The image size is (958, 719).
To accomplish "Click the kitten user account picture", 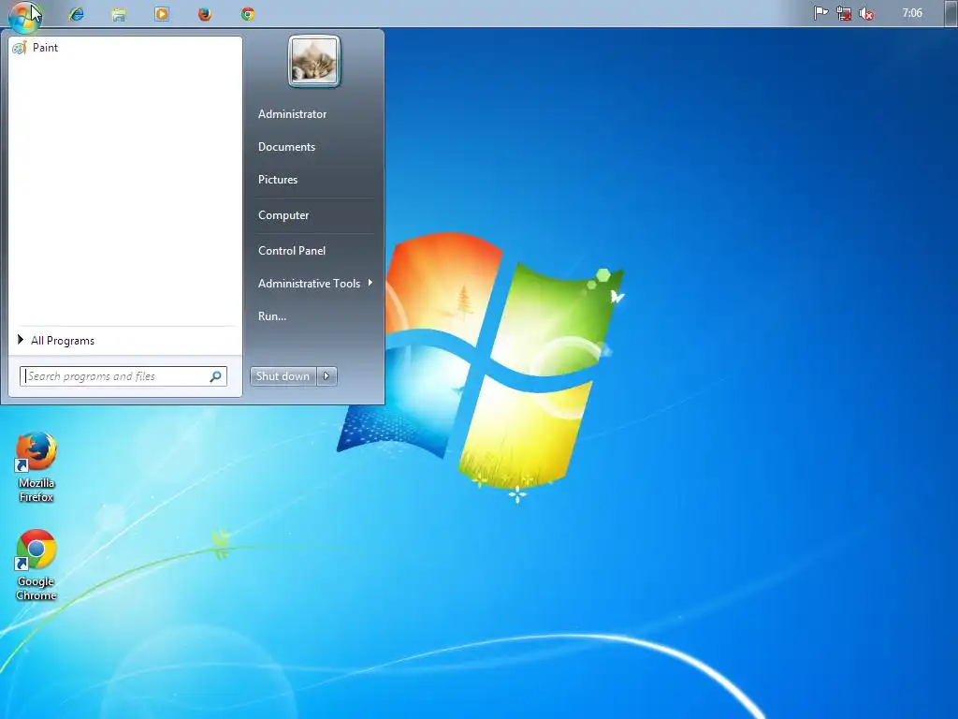I will (314, 61).
